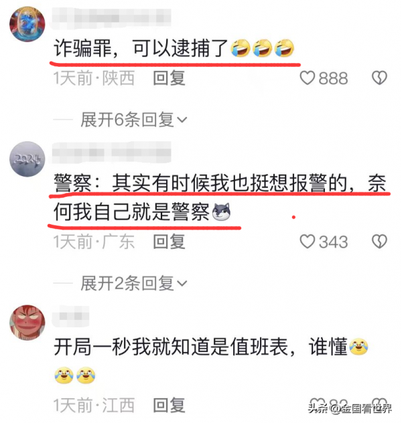Reply to the comment from 广东
The height and width of the screenshot is (423, 402).
coord(170,242)
